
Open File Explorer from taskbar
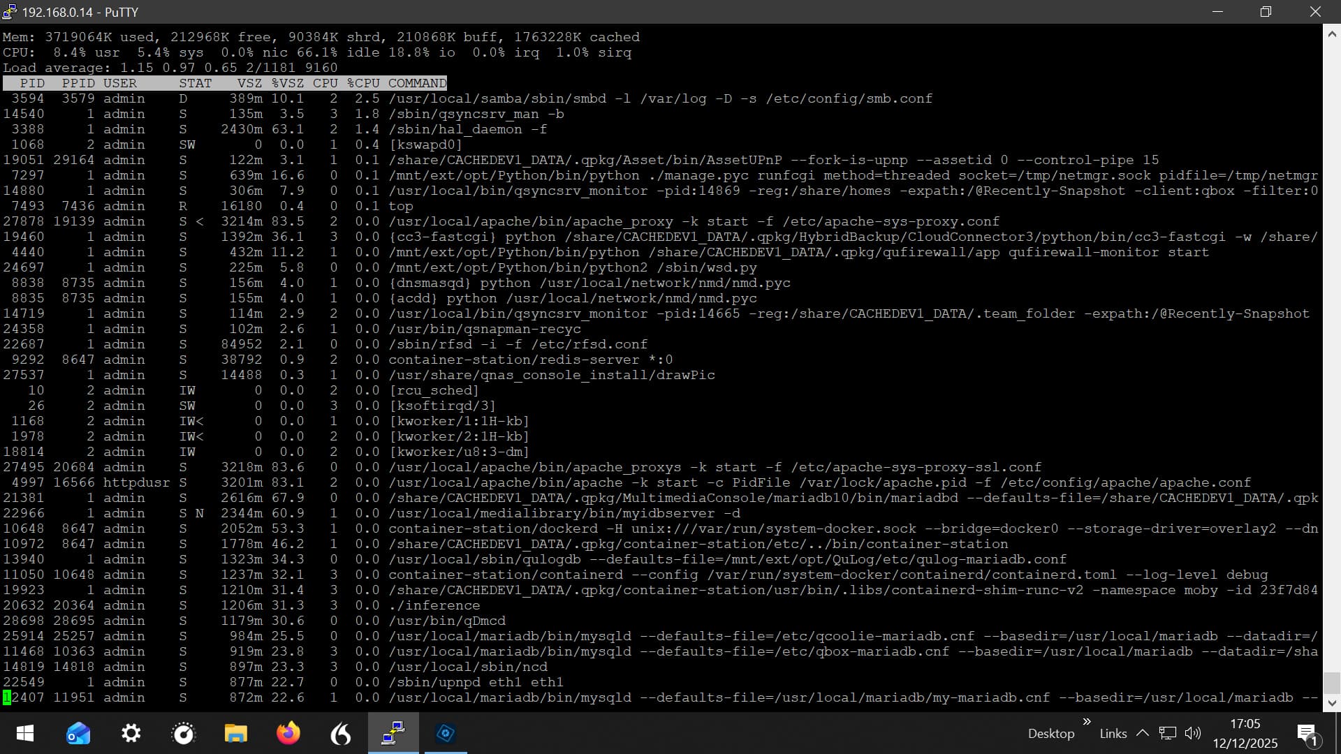point(235,733)
